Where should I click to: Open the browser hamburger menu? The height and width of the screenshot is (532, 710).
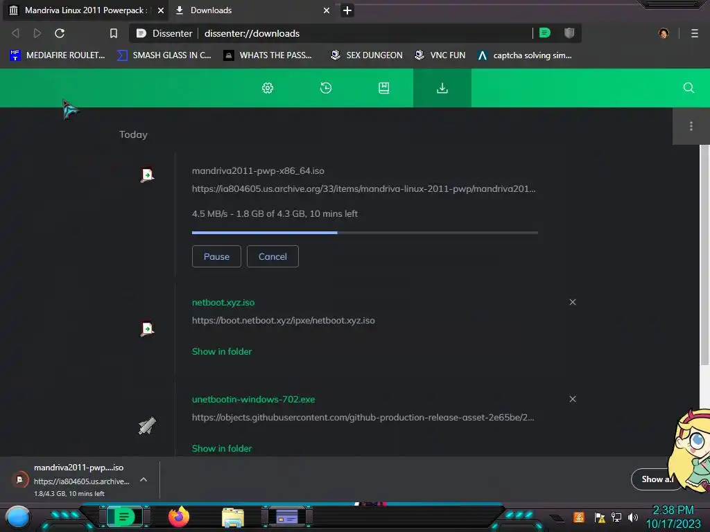(x=695, y=33)
